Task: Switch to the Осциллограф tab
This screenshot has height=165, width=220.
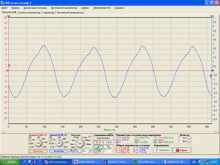Action: click(9, 12)
